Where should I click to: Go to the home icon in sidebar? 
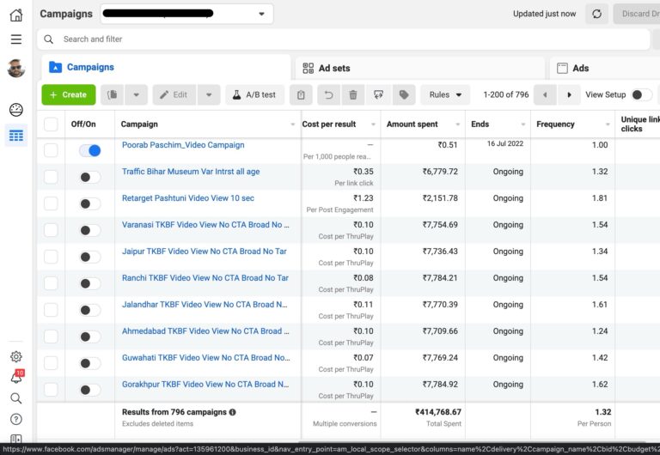pyautogui.click(x=15, y=15)
